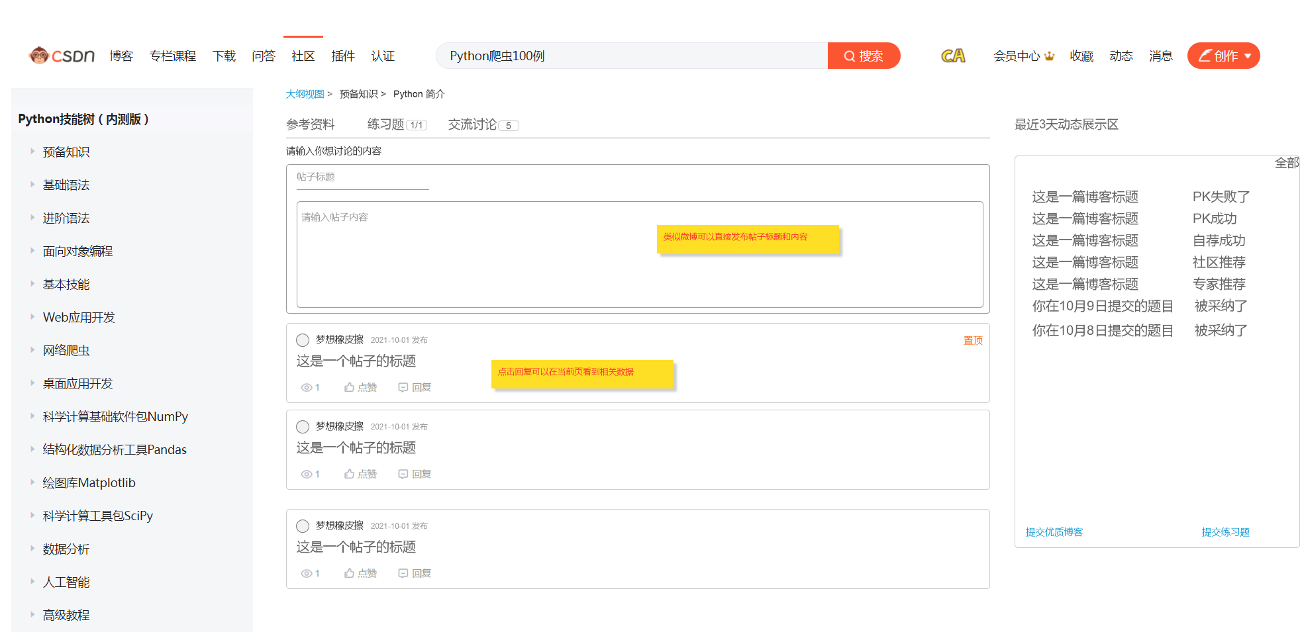Click avatar circle of the second post author
1300x632 pixels.
[303, 427]
